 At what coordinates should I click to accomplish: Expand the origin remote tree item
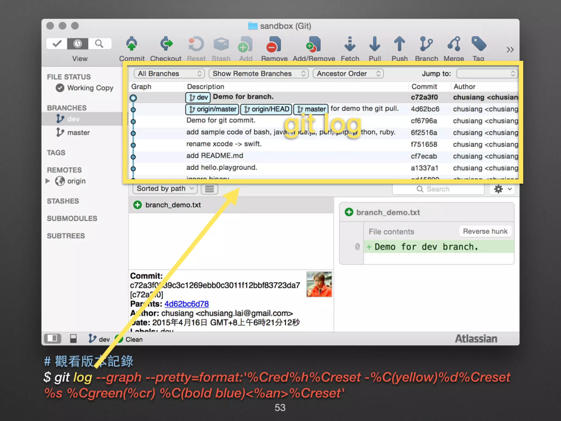pyautogui.click(x=48, y=181)
